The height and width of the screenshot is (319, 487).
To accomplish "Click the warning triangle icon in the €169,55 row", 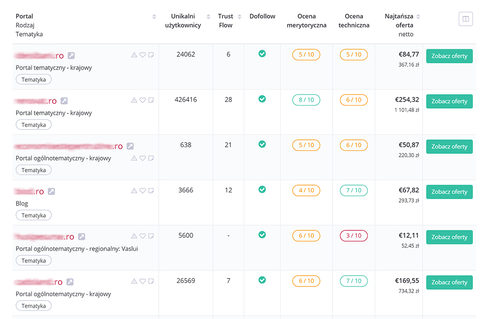I will [134, 281].
